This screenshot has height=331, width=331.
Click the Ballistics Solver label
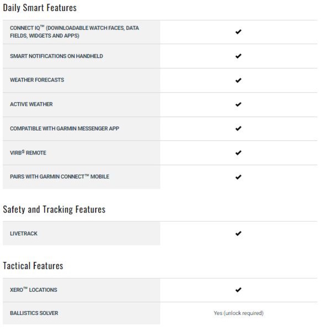pyautogui.click(x=34, y=313)
